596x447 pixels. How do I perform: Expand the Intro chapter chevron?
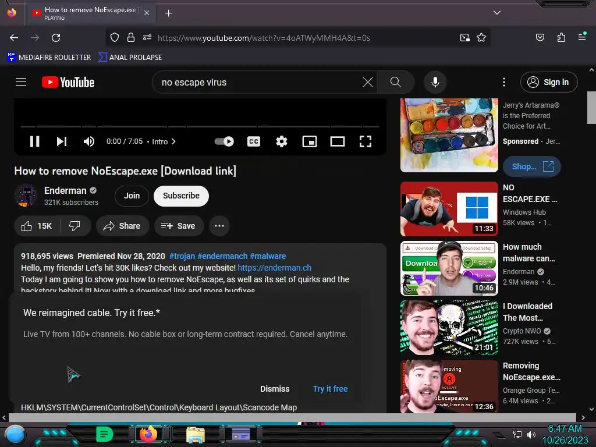[x=173, y=141]
